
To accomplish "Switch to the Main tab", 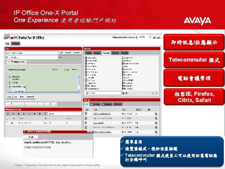I will [x=7, y=44].
